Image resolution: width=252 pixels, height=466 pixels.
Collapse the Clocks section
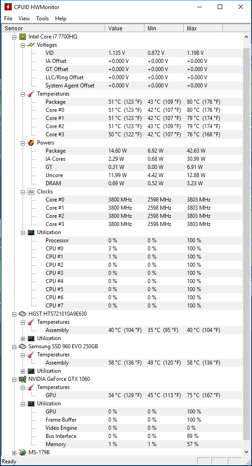23,192
